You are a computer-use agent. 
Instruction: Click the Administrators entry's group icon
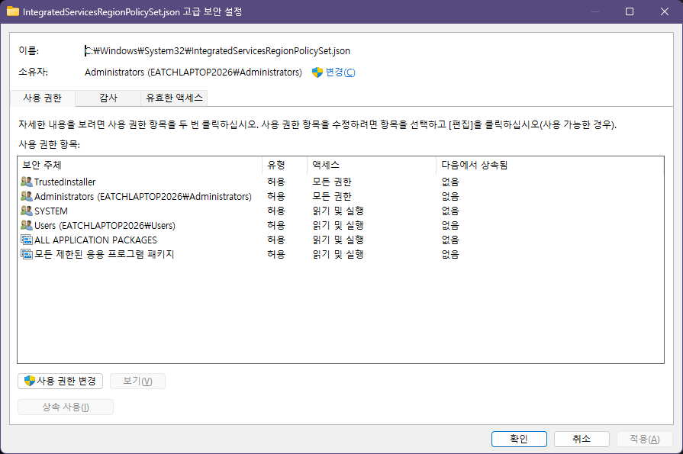coord(27,197)
